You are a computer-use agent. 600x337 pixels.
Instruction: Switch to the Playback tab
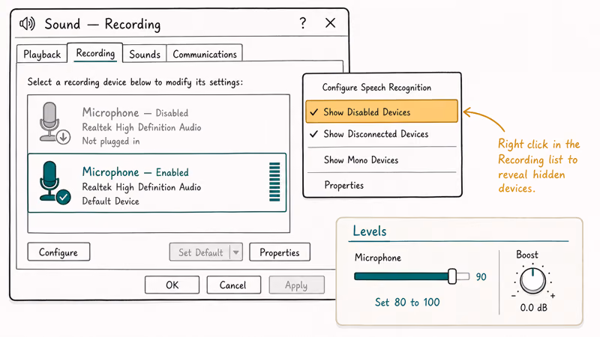(42, 54)
